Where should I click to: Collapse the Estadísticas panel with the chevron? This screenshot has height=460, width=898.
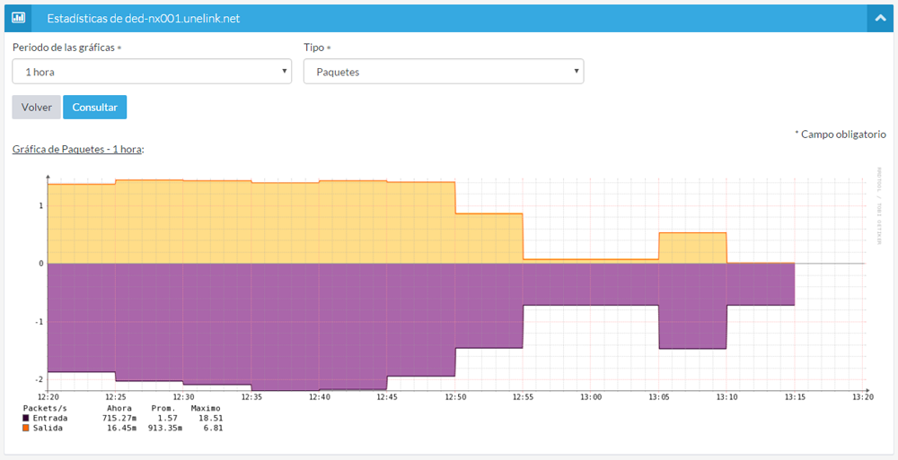[879, 18]
